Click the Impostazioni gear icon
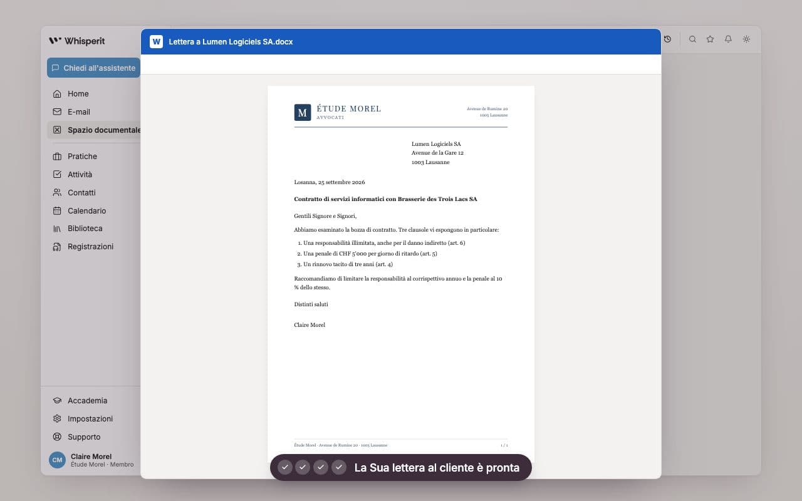802x501 pixels. coord(57,419)
